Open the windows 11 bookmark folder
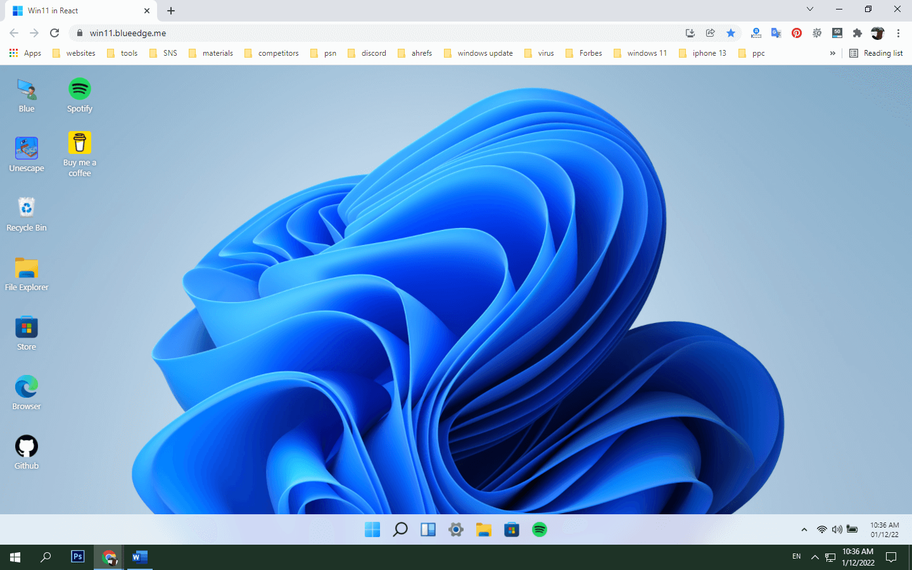This screenshot has height=570, width=912. coord(640,53)
